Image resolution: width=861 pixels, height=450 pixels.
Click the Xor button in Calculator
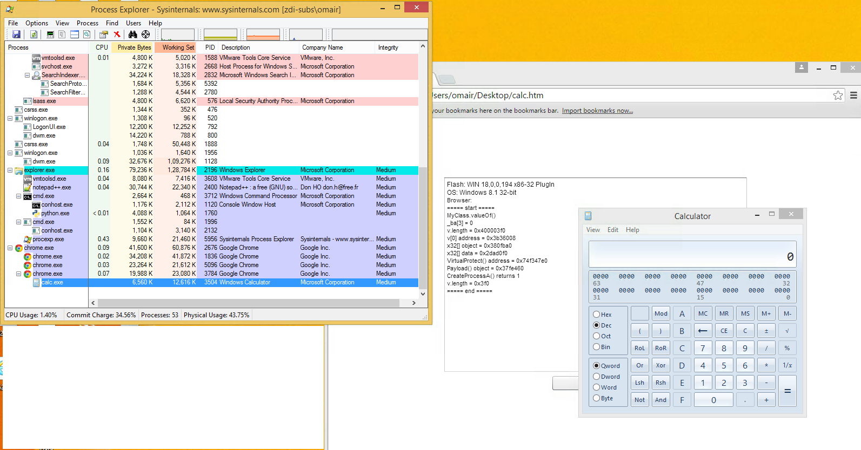(660, 365)
